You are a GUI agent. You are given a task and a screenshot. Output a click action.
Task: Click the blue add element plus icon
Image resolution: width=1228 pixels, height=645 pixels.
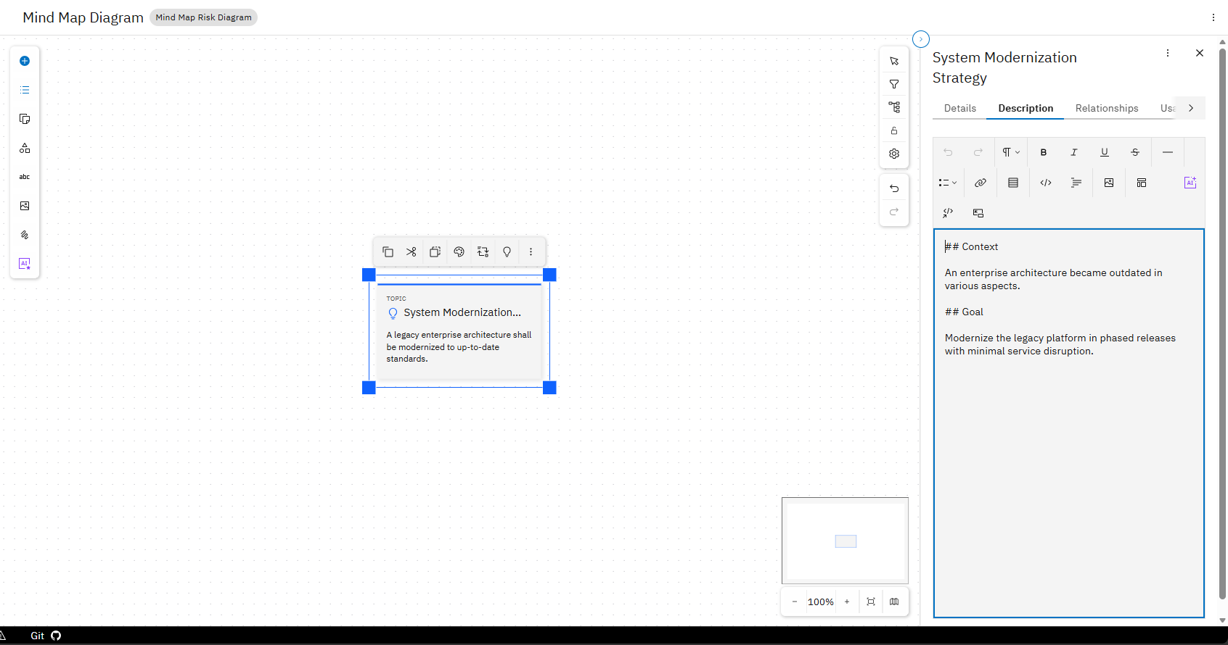(x=25, y=61)
